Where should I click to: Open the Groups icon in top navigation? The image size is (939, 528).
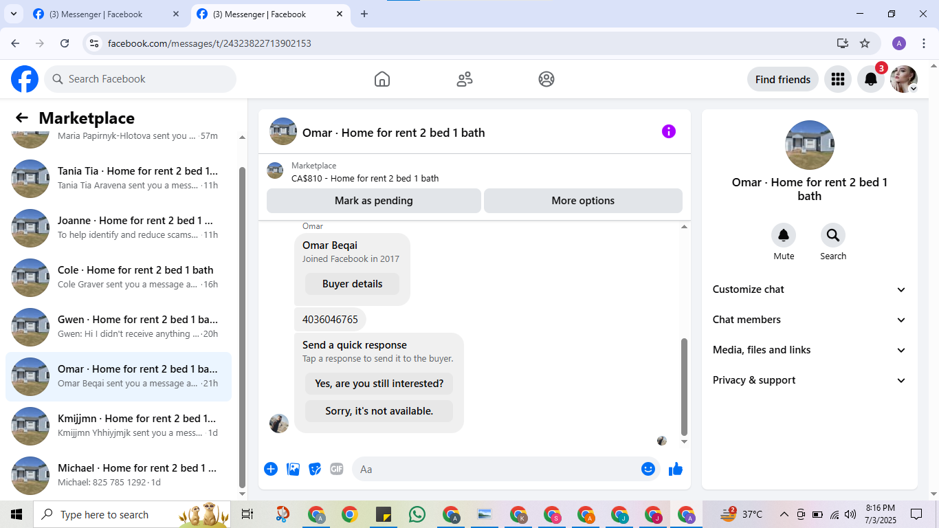(x=546, y=79)
